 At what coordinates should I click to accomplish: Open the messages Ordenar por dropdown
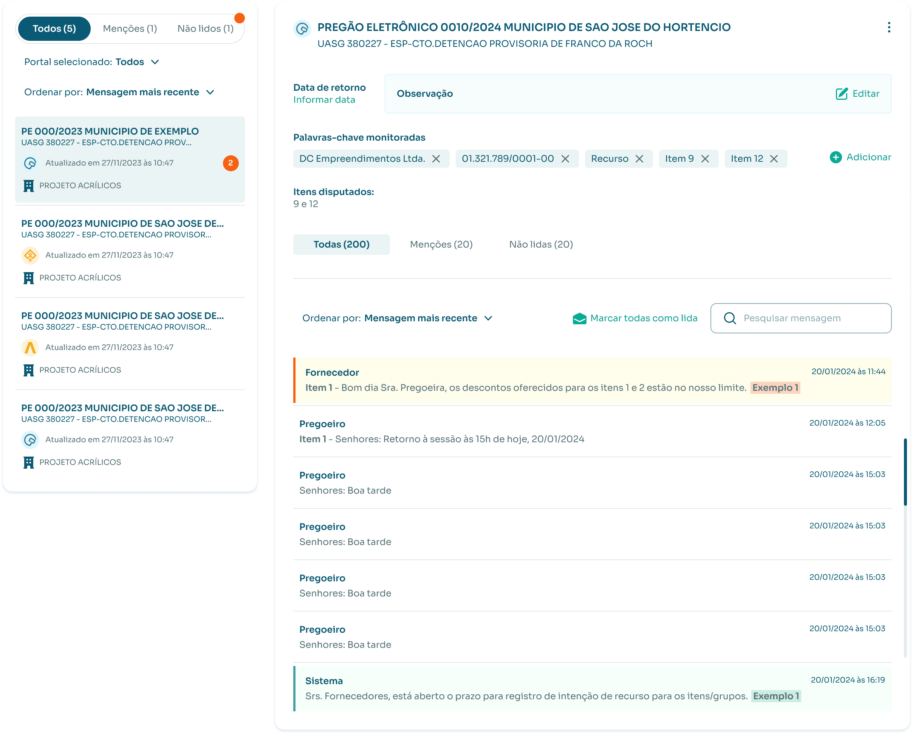(x=488, y=319)
